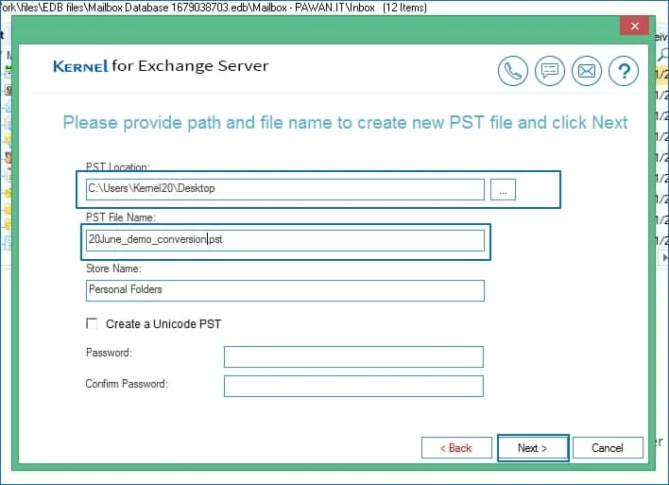Click the Store Name label
Screen dimensions: 669x485
pyautogui.click(x=113, y=268)
